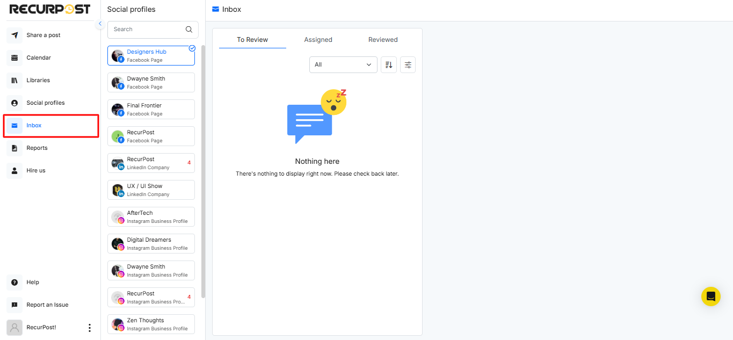Screen dimensions: 733x340
Task: Click the Report an Issue label
Action: coord(47,305)
